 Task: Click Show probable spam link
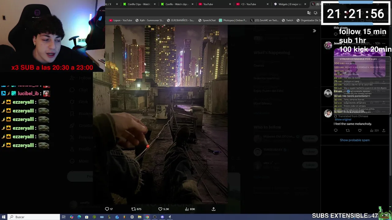[355, 140]
